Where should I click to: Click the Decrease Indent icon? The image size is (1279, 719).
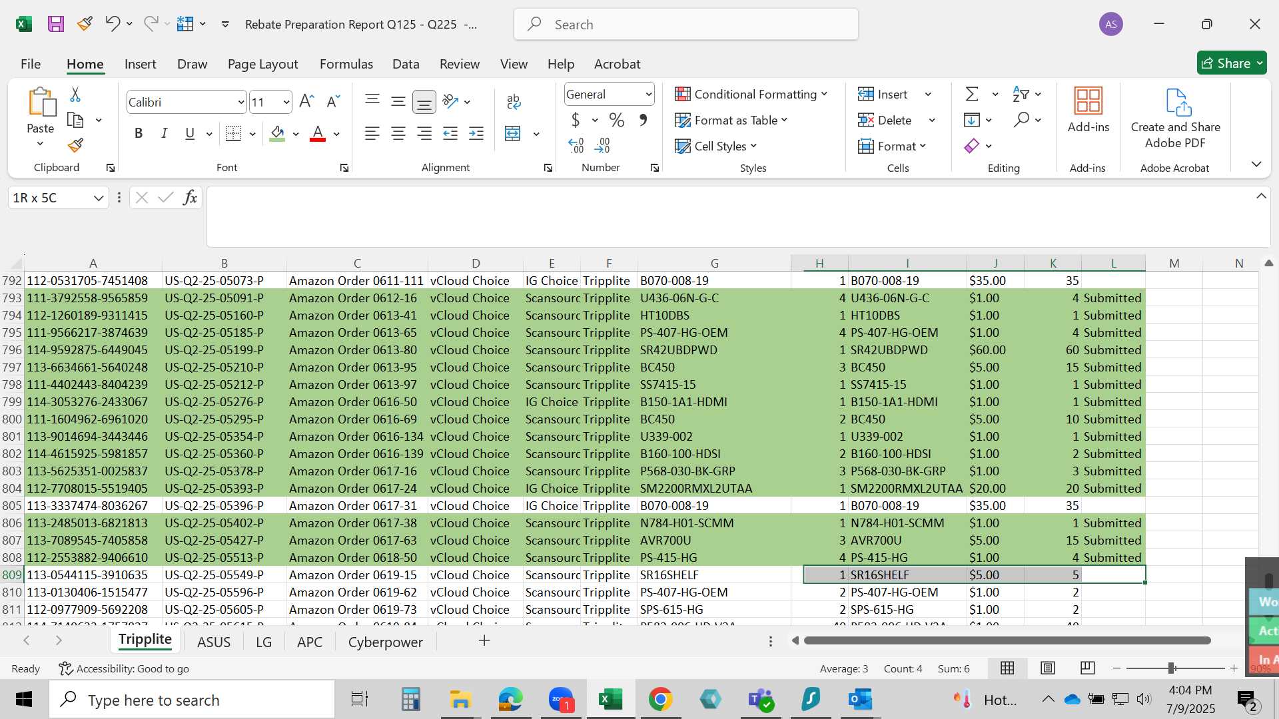(450, 134)
